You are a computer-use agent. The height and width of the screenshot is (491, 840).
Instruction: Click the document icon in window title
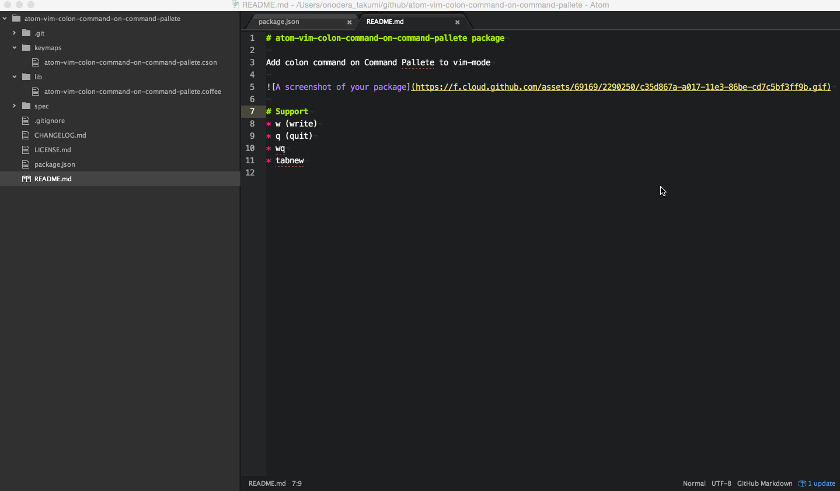pyautogui.click(x=236, y=5)
